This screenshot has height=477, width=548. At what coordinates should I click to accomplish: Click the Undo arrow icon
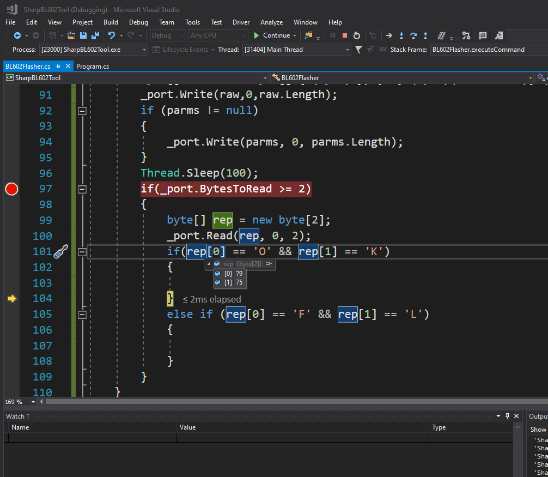coord(112,35)
